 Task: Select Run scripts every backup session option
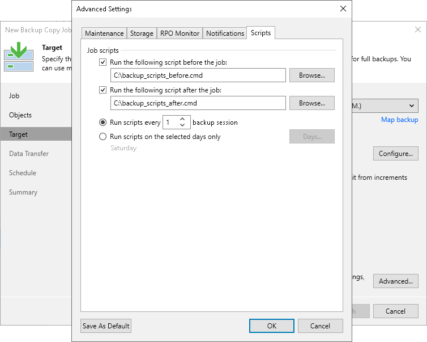coord(103,123)
